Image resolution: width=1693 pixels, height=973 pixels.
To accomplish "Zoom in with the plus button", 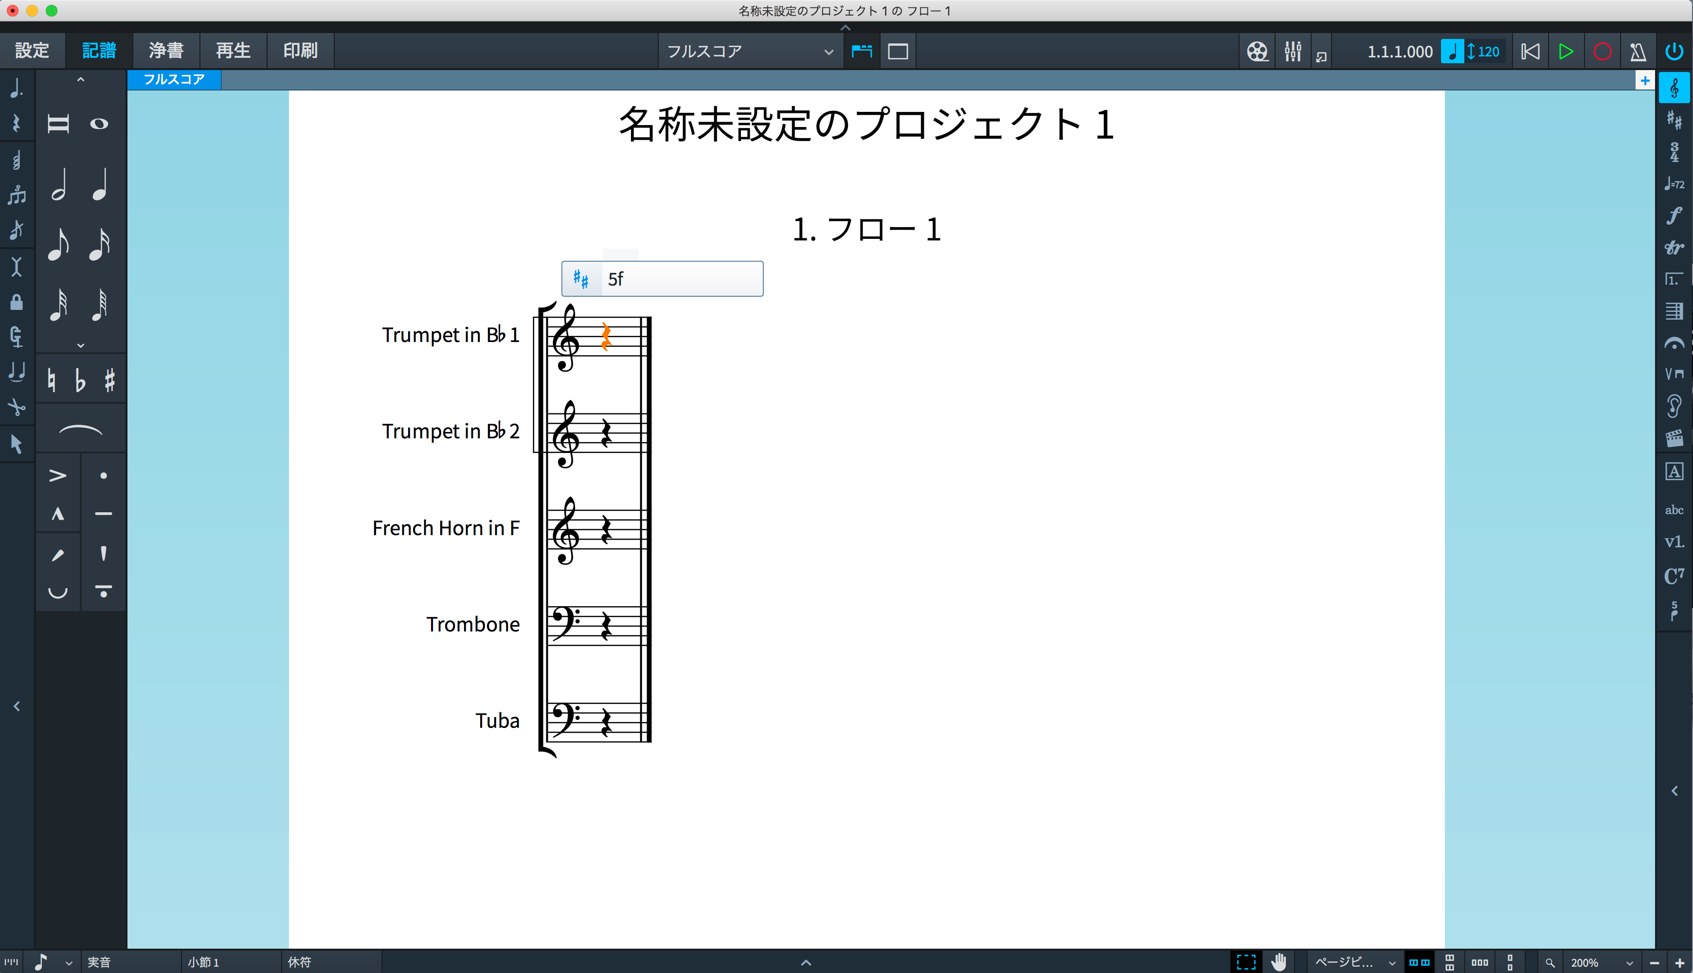I will click(1680, 963).
